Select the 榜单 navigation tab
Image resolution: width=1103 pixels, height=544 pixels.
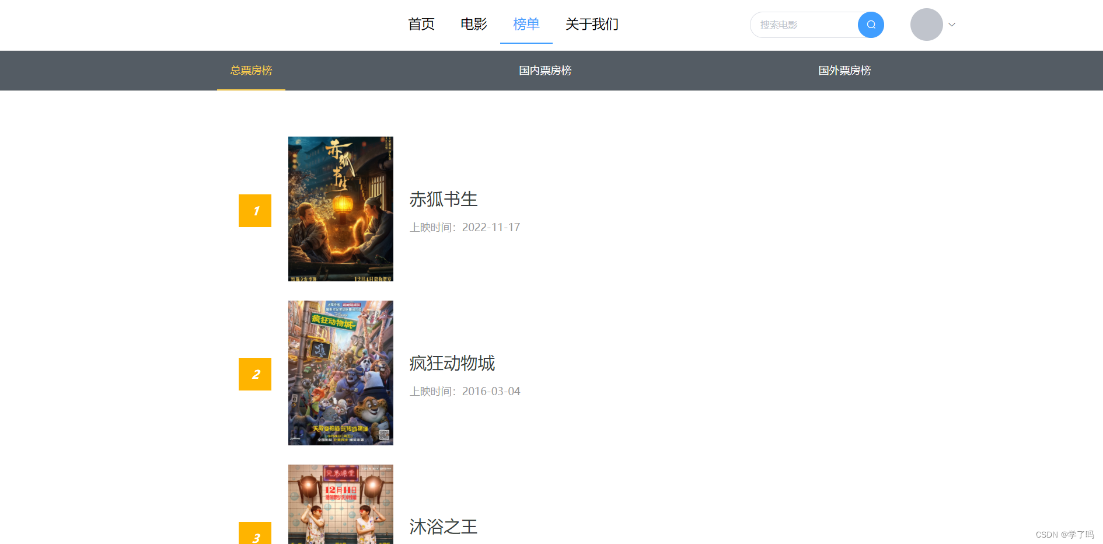click(x=526, y=24)
